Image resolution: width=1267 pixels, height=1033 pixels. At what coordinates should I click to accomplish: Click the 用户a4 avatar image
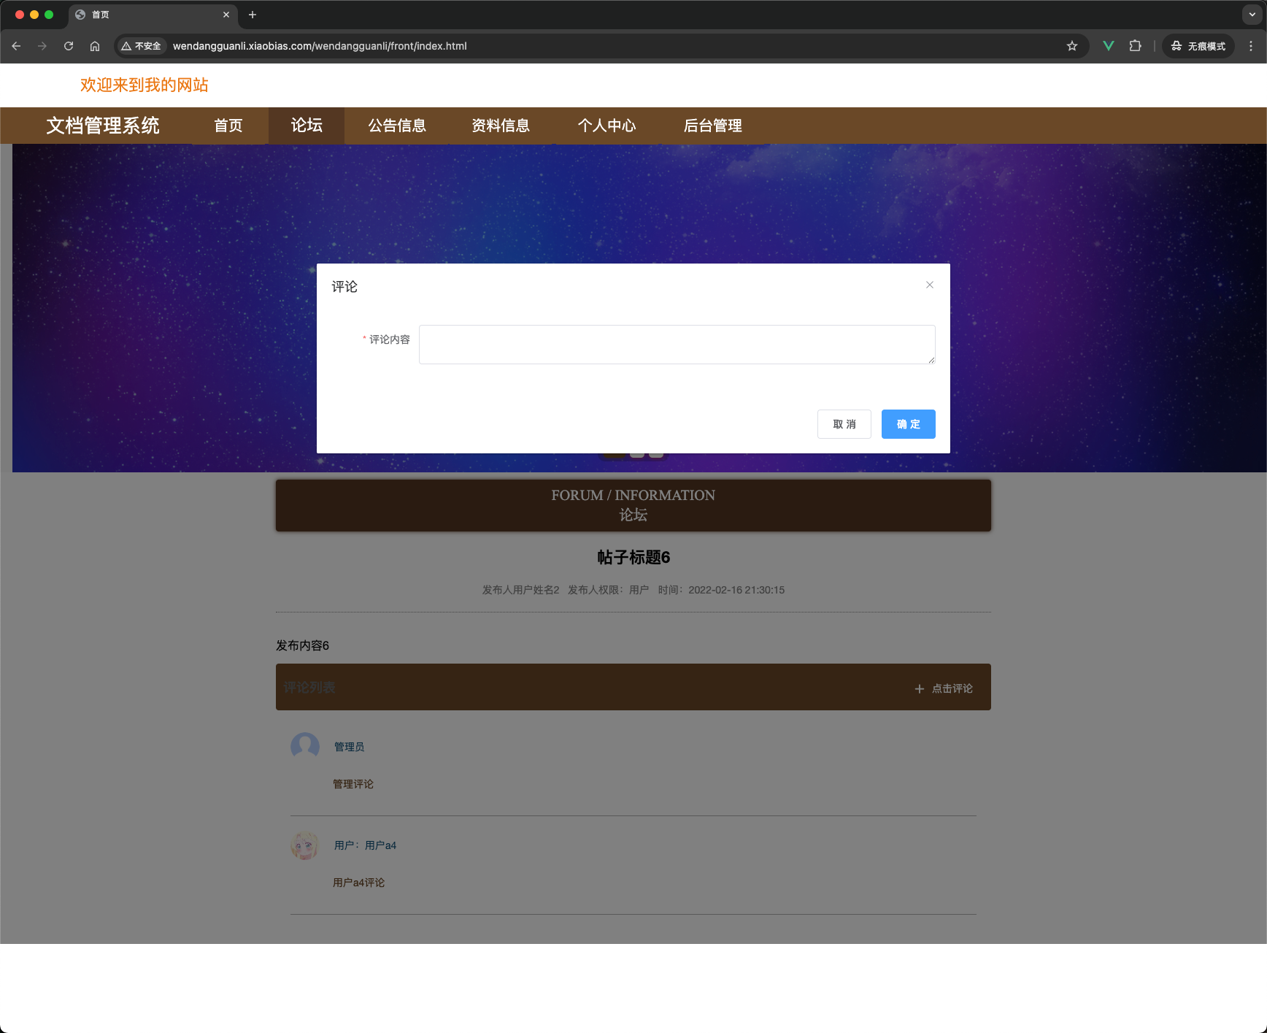(305, 845)
